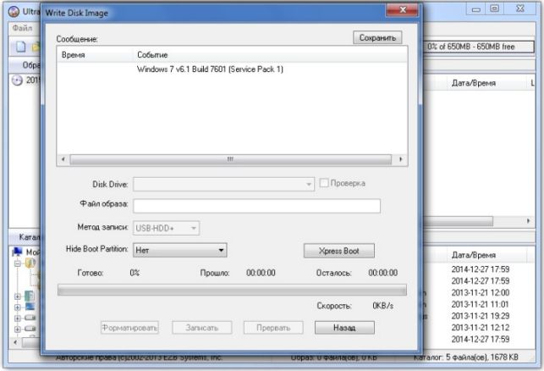Click the Сохранить button
This screenshot has width=544, height=371.
click(x=377, y=37)
